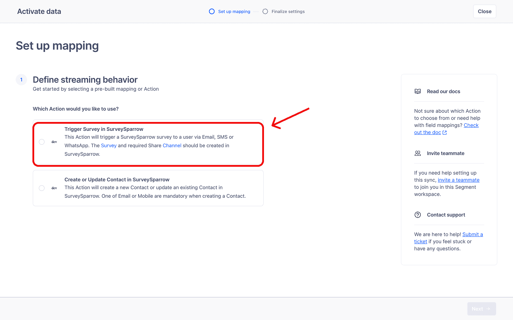513x320 pixels.
Task: Click the Read our docs book icon
Action: [x=418, y=91]
